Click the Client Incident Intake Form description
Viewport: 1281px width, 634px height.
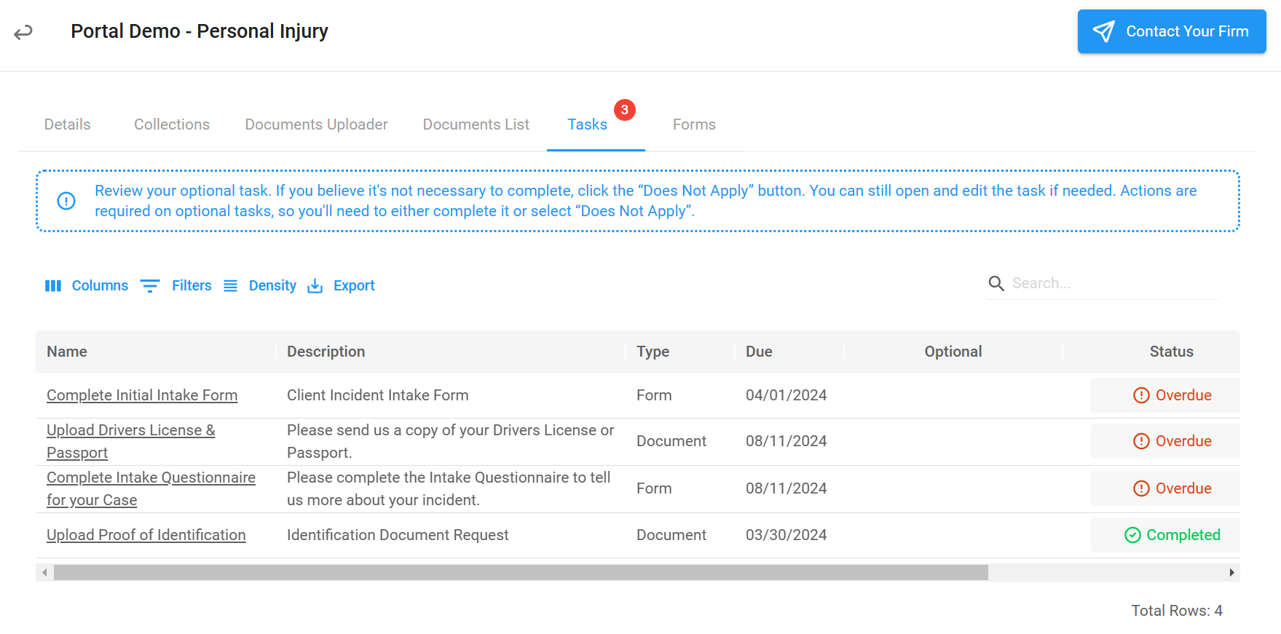(377, 395)
